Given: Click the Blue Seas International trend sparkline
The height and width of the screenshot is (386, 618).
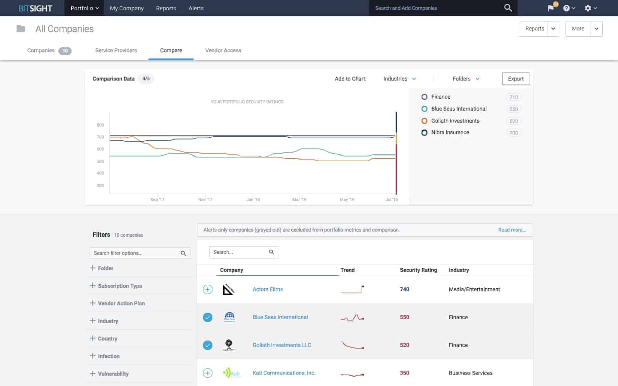Looking at the screenshot, I should pos(352,317).
